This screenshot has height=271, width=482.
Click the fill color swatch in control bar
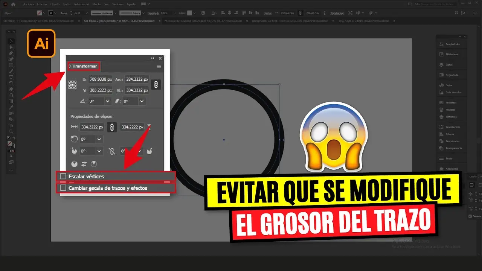(x=40, y=13)
